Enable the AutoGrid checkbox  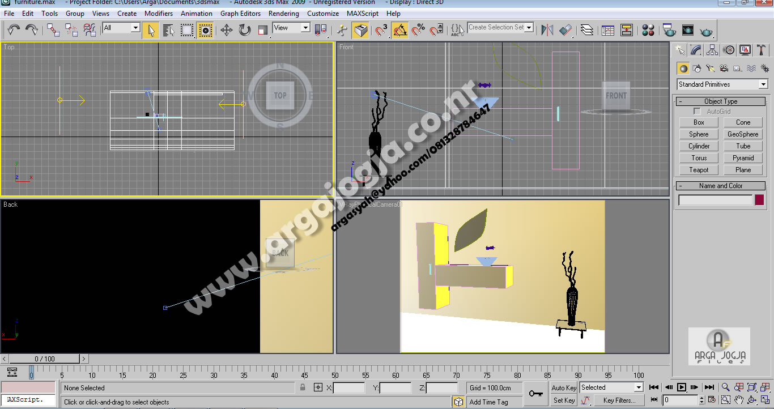697,112
